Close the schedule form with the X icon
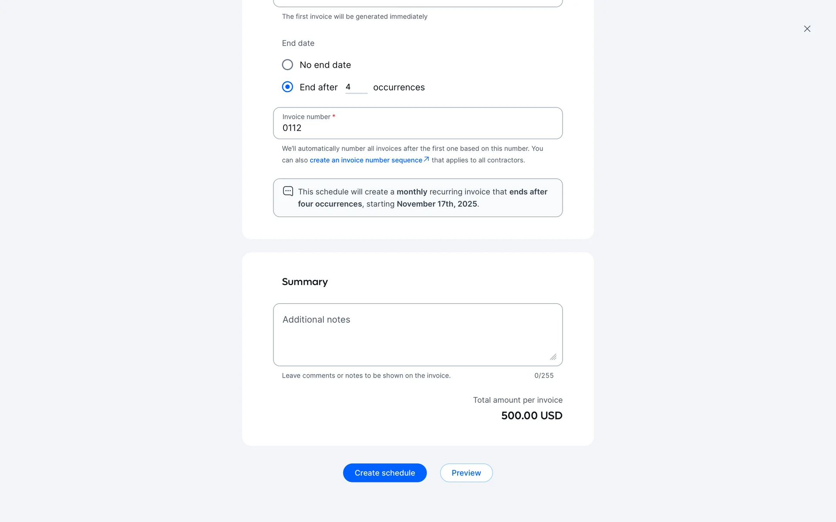The width and height of the screenshot is (836, 522). tap(807, 29)
